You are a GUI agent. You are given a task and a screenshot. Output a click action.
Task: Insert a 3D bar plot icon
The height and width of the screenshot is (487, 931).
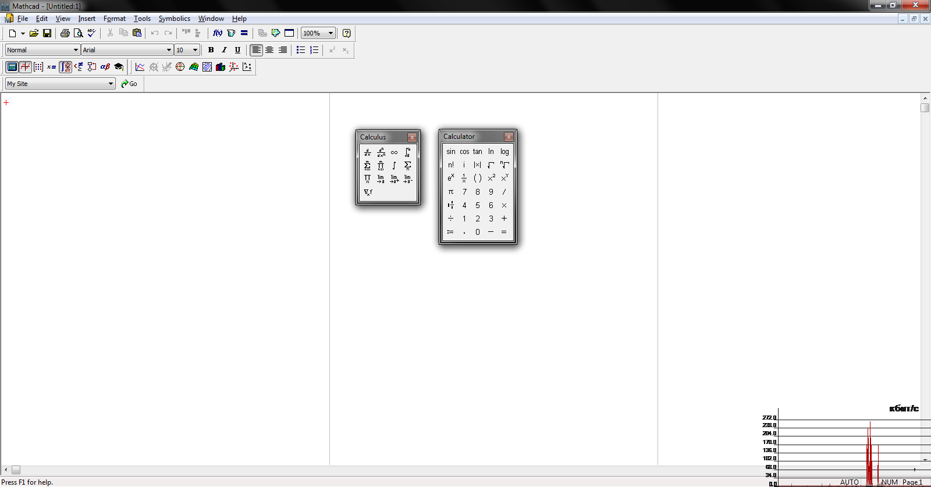point(221,67)
